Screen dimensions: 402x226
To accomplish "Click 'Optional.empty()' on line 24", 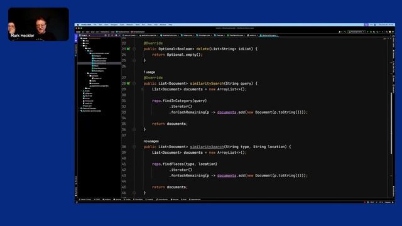I will tap(184, 55).
